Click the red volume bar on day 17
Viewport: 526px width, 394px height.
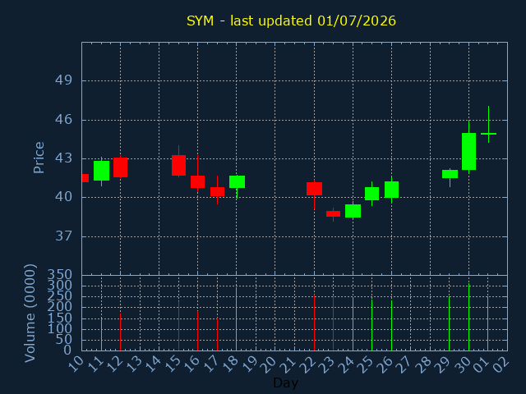217,334
